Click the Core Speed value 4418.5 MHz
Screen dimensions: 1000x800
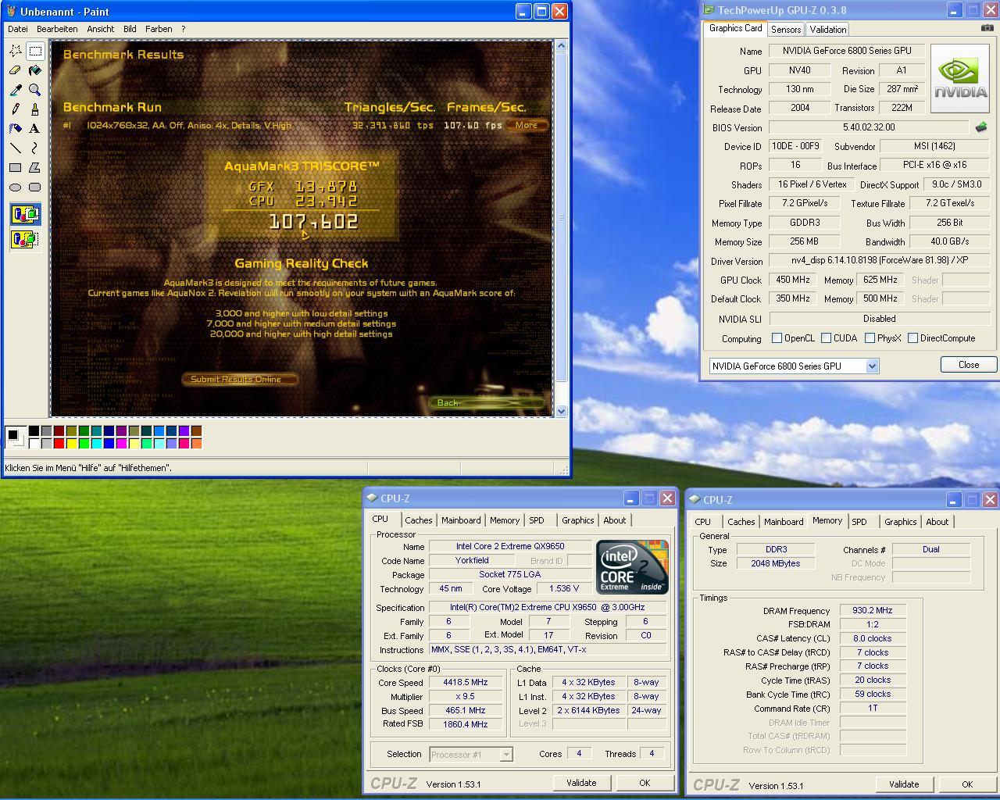coord(466,682)
